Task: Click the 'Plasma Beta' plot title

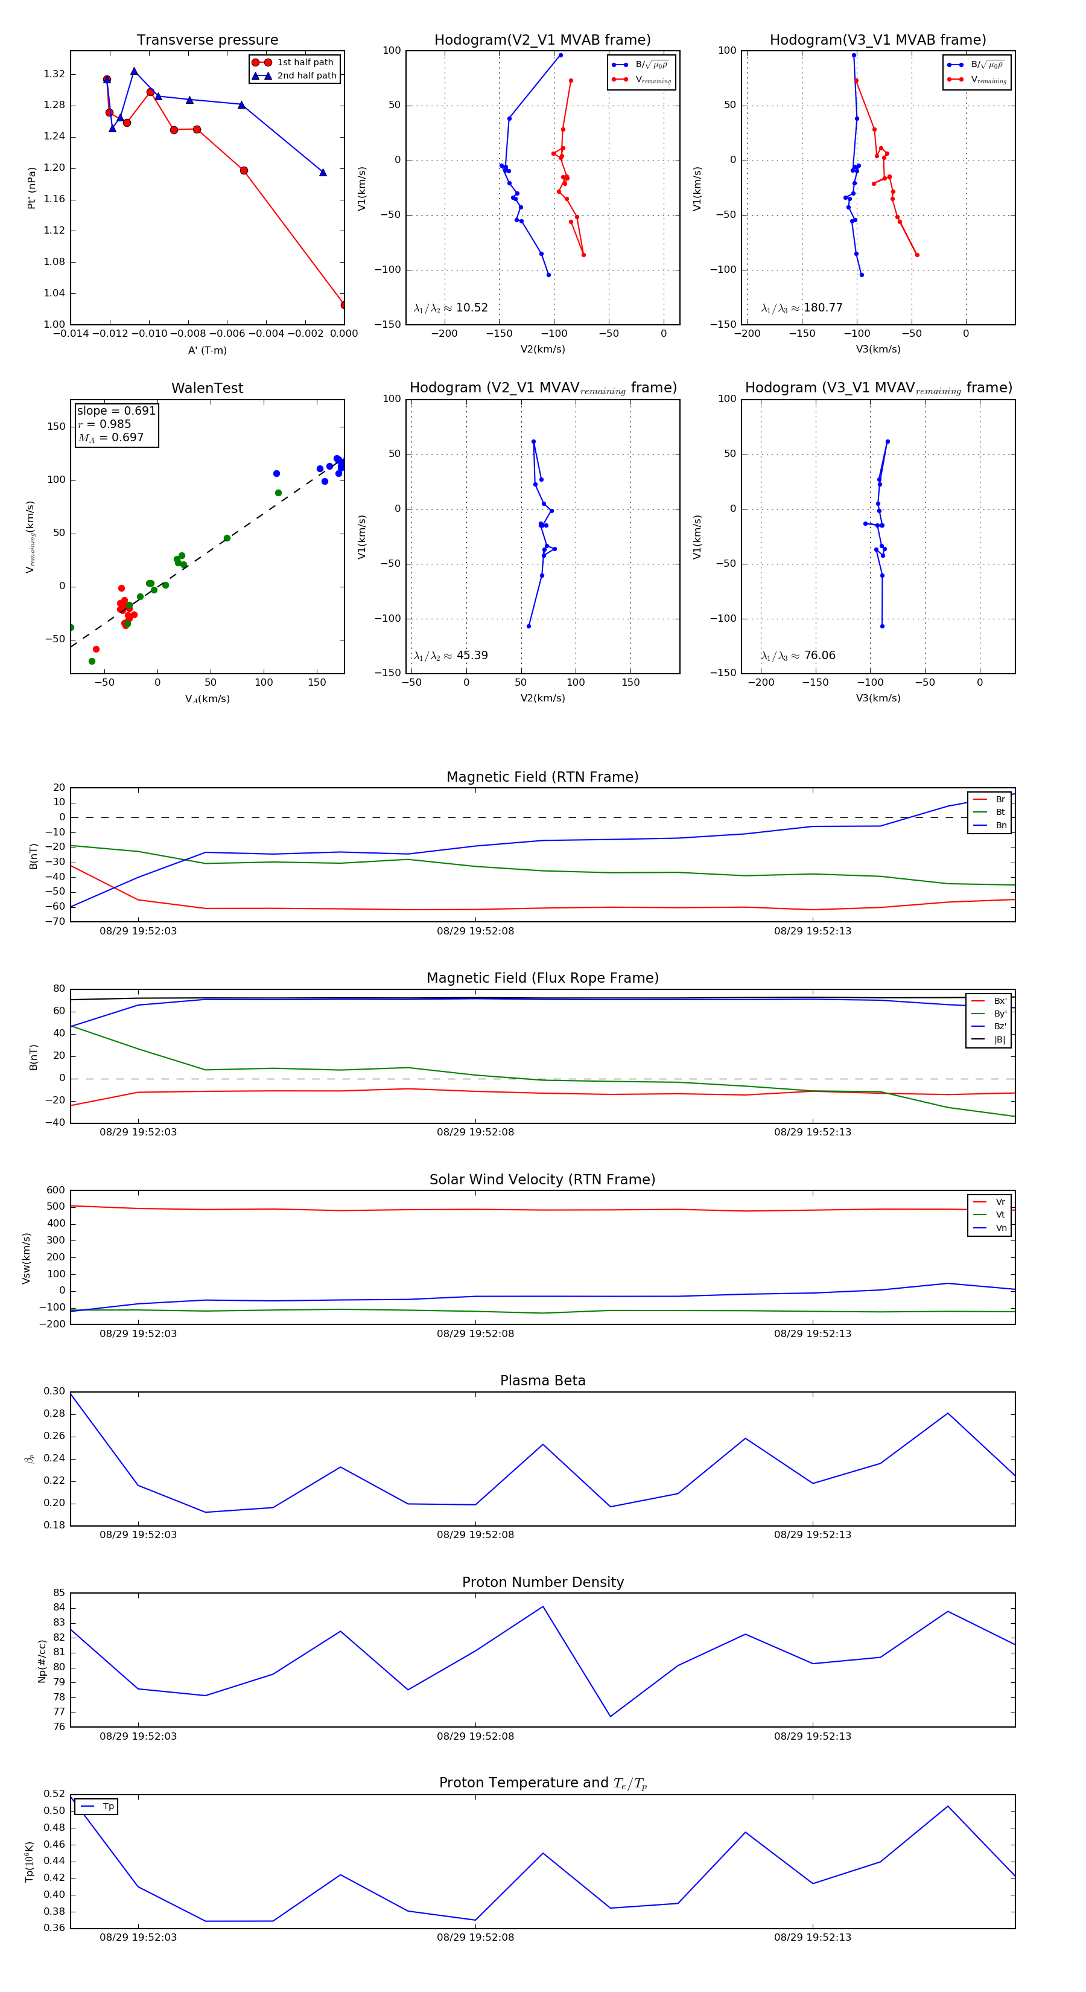Action: tap(542, 1381)
